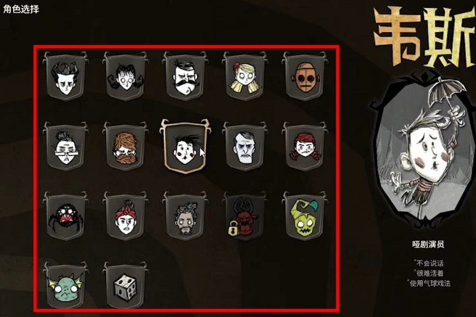
Task: Click the 角色选择 title text
Action: coord(21,9)
